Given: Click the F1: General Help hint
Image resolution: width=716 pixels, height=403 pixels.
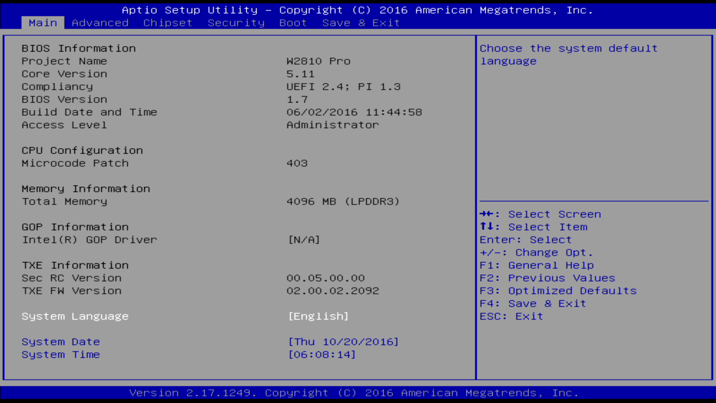Looking at the screenshot, I should [x=536, y=265].
